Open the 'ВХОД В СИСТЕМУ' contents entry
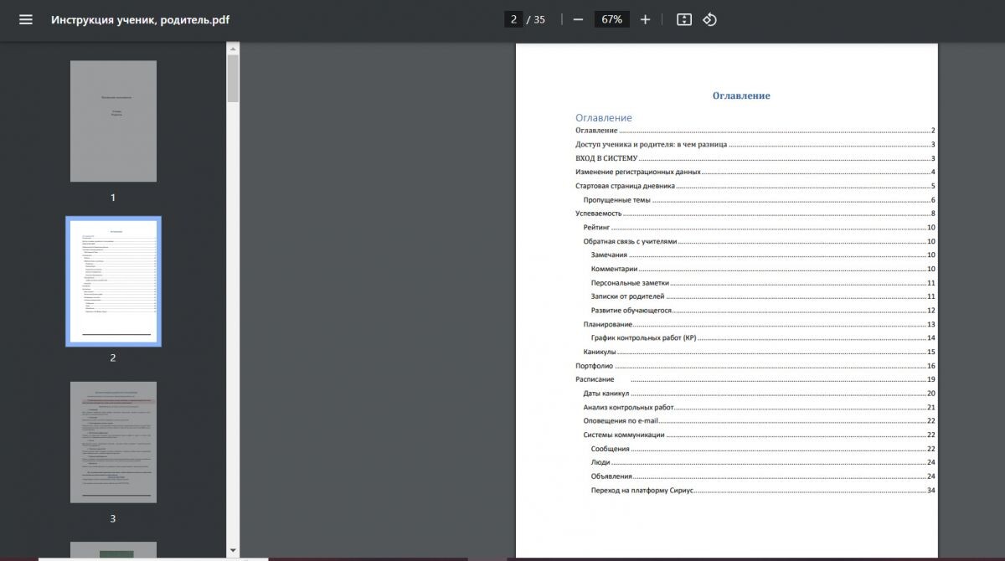1005x561 pixels. point(755,158)
